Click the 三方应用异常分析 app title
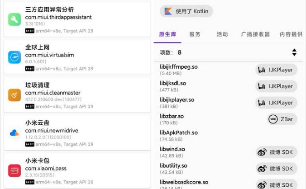 (49, 9)
